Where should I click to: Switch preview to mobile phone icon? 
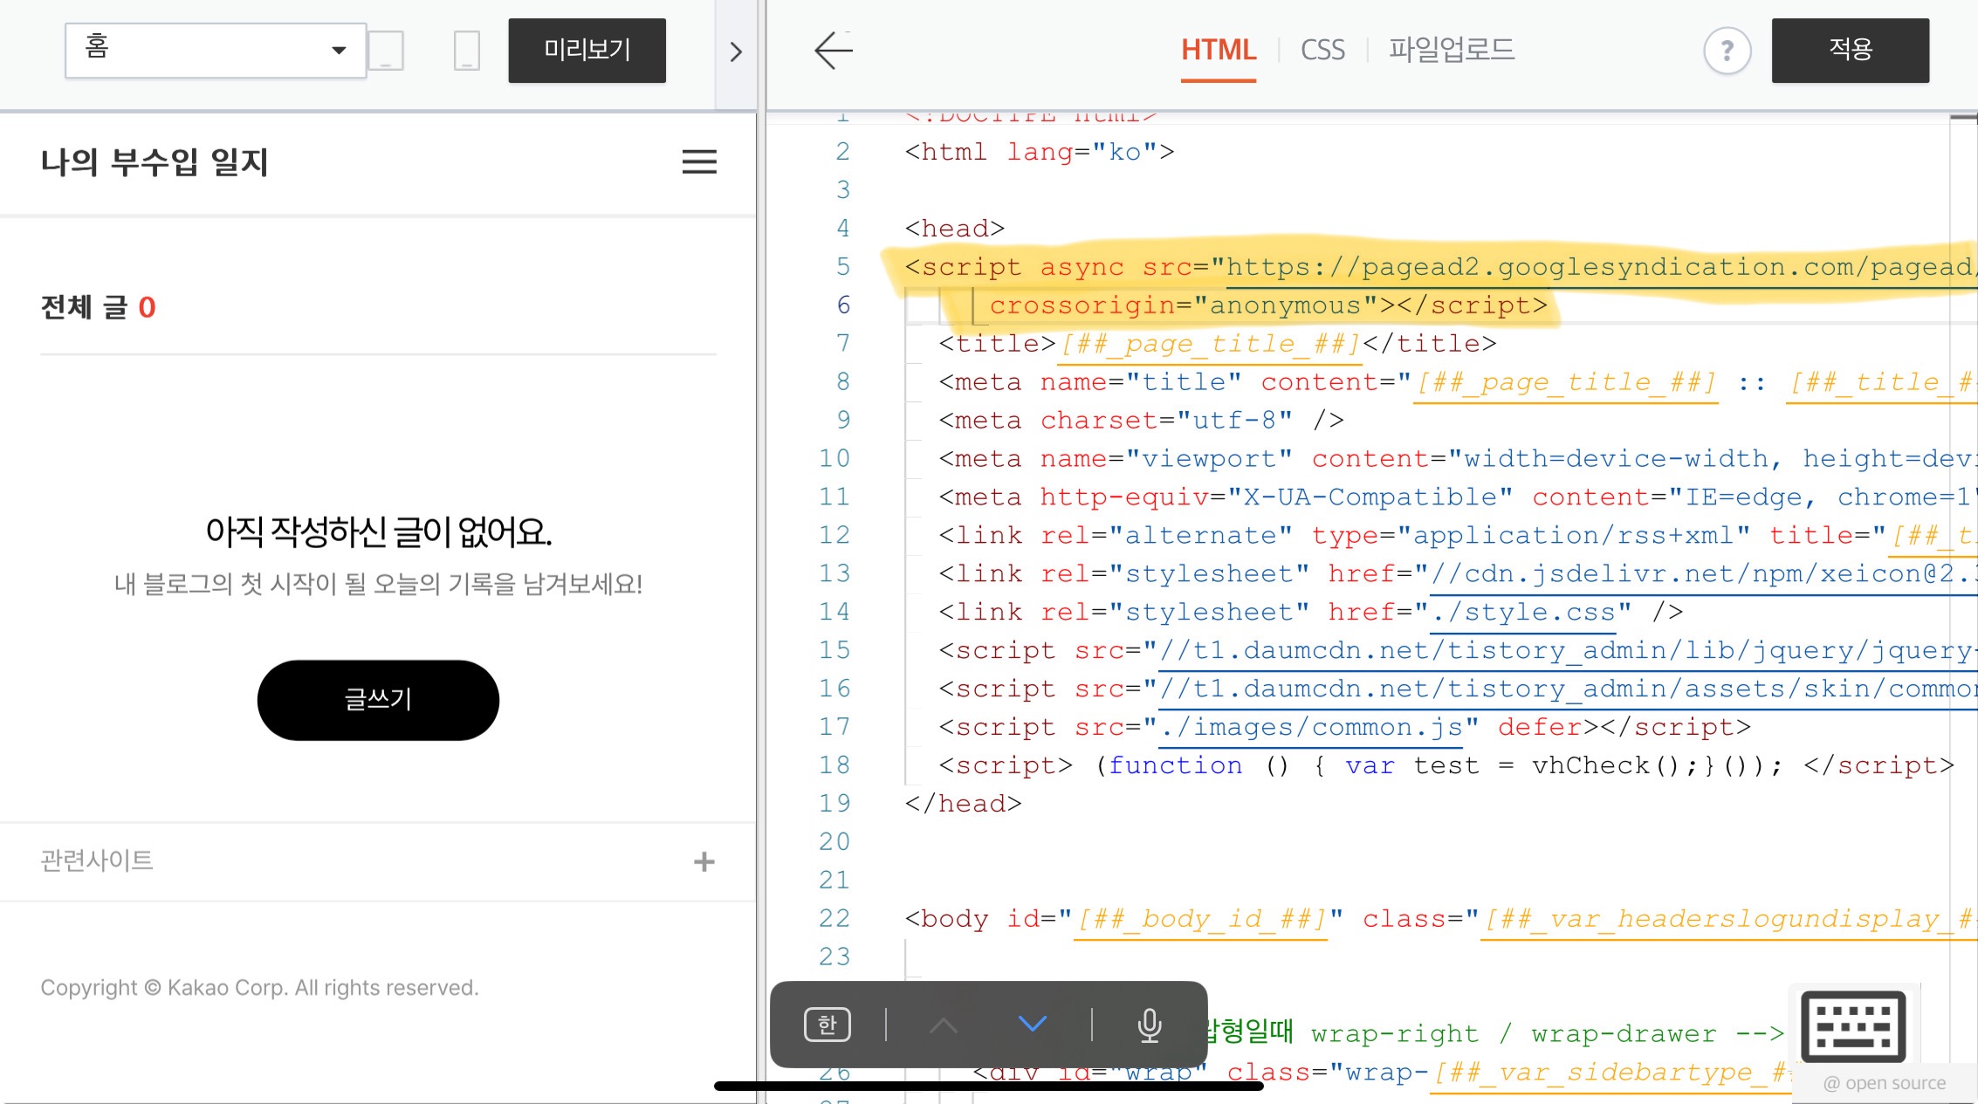(x=467, y=51)
